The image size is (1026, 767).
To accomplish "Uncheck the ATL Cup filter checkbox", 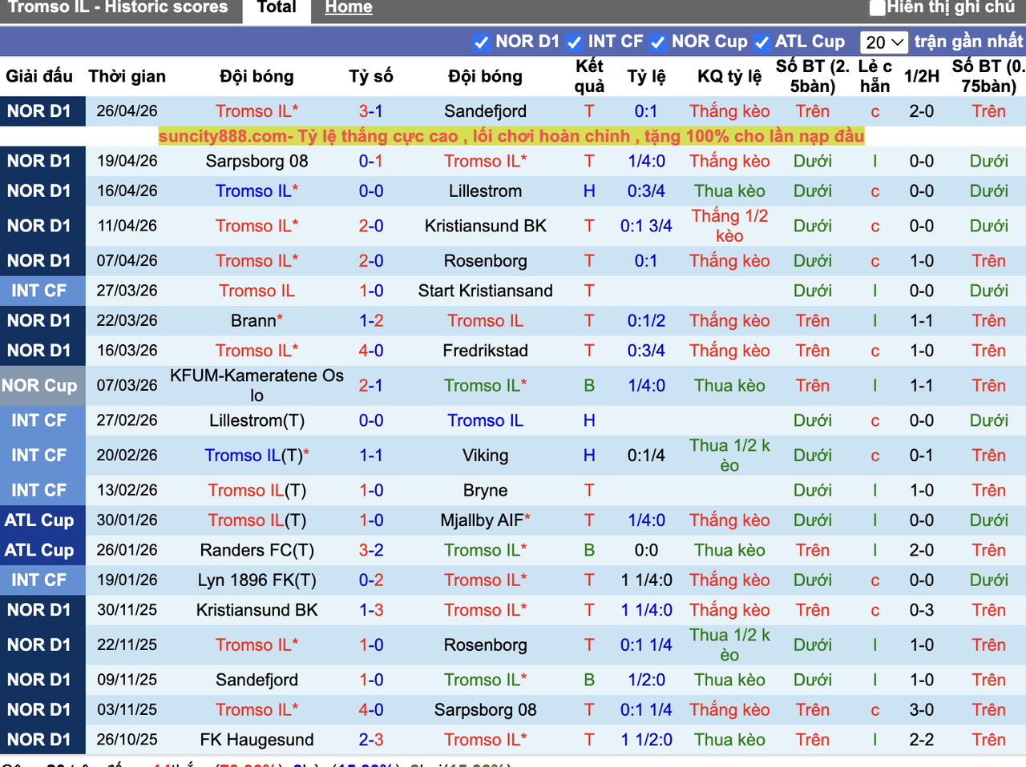I will [761, 42].
